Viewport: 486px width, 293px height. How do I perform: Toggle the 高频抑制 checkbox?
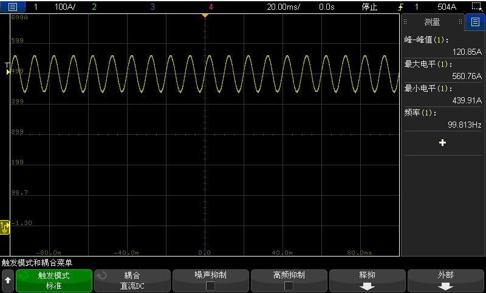pyautogui.click(x=289, y=286)
